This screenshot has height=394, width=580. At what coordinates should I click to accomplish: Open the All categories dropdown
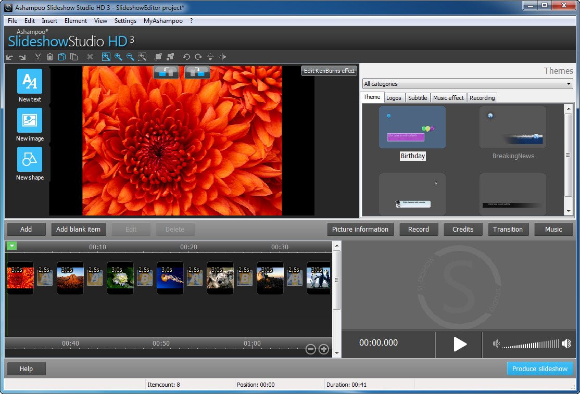pos(467,84)
